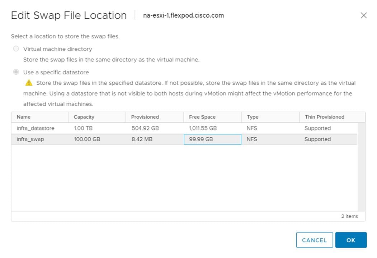Click the na-esxi-1.flexpod.cisco.com host name
This screenshot has width=377, height=258.
pyautogui.click(x=183, y=15)
